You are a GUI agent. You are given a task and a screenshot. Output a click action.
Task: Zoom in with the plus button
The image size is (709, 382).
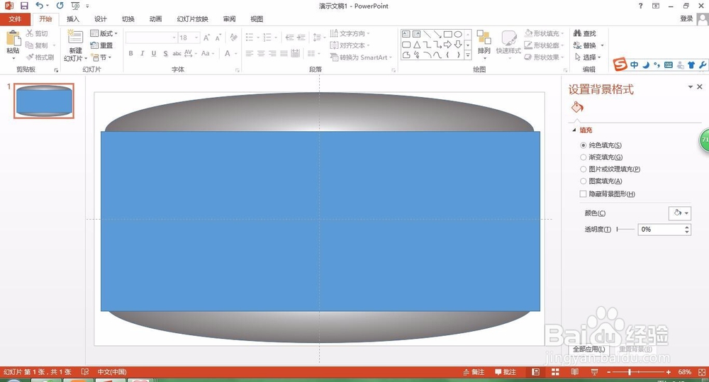669,372
